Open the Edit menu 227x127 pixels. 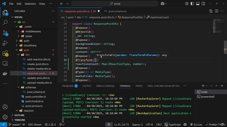[x=19, y=4]
